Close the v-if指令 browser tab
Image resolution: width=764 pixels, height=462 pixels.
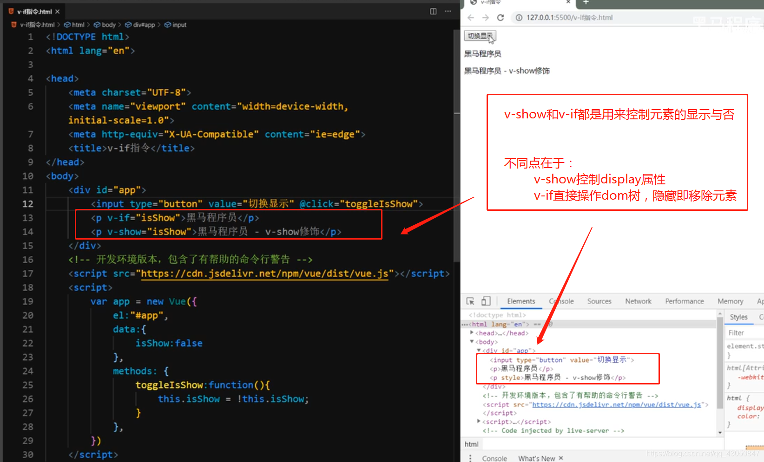point(568,2)
